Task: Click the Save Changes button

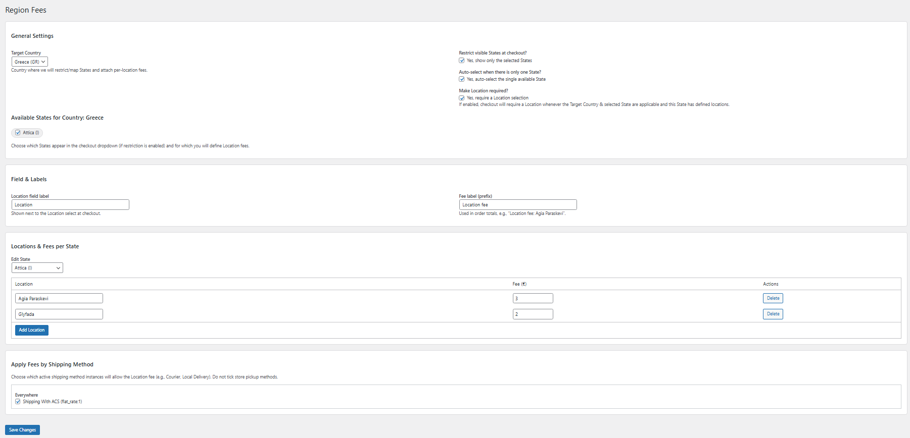Action: (22, 430)
